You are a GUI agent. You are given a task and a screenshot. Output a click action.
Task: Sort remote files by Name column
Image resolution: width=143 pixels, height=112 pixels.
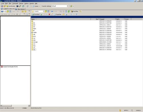click(61, 19)
